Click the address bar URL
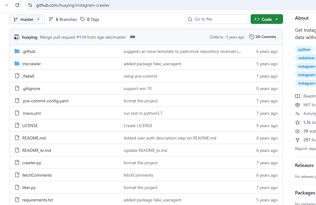The image size is (316, 205). [x=73, y=5]
